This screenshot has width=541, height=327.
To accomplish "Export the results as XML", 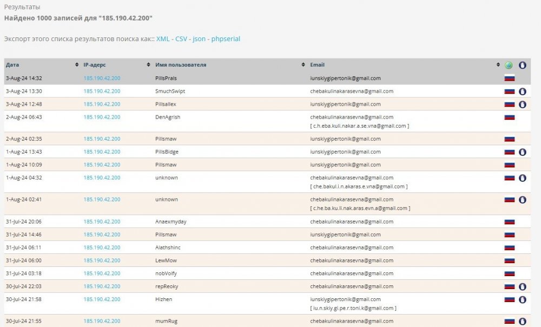I will 163,39.
